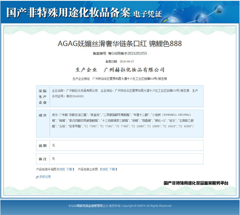
Task: Click the 国产非特殊用途化妆品备案服务平台 footer signature
Action: pos(196,183)
